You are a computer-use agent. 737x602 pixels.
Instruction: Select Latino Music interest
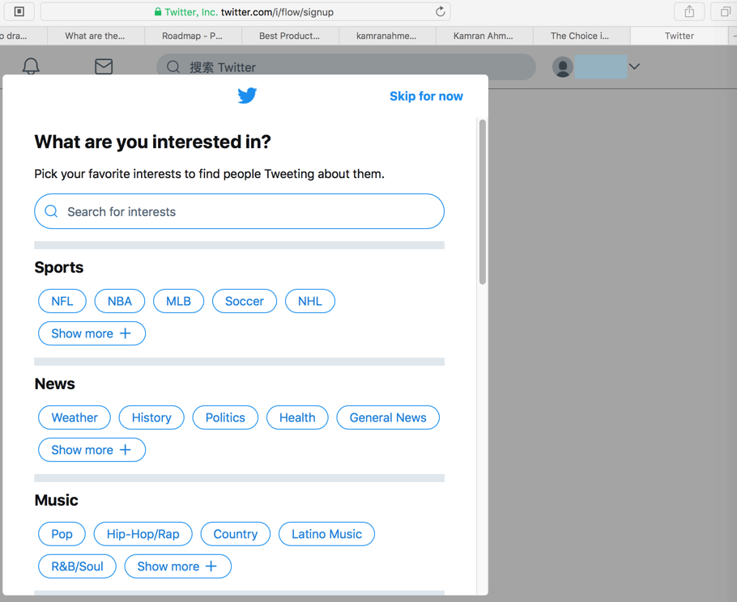[x=326, y=534]
